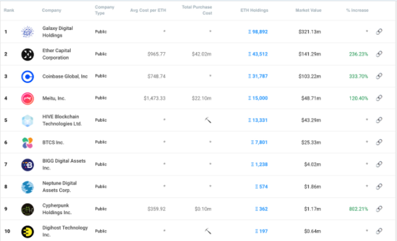Select Digihost Technology Inc. name

click(x=65, y=231)
